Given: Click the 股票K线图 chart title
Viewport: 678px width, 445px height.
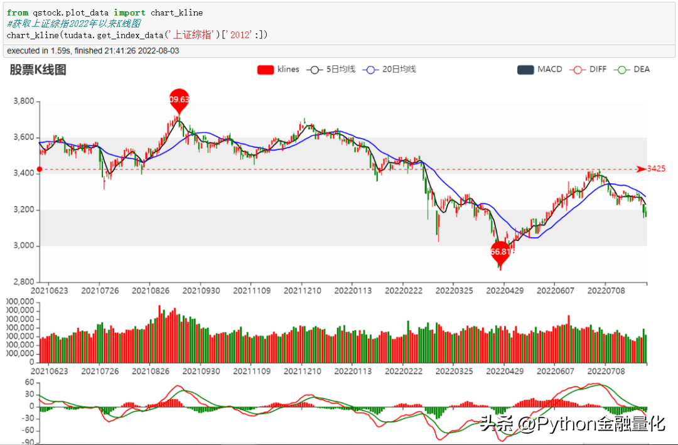Looking at the screenshot, I should click(38, 70).
